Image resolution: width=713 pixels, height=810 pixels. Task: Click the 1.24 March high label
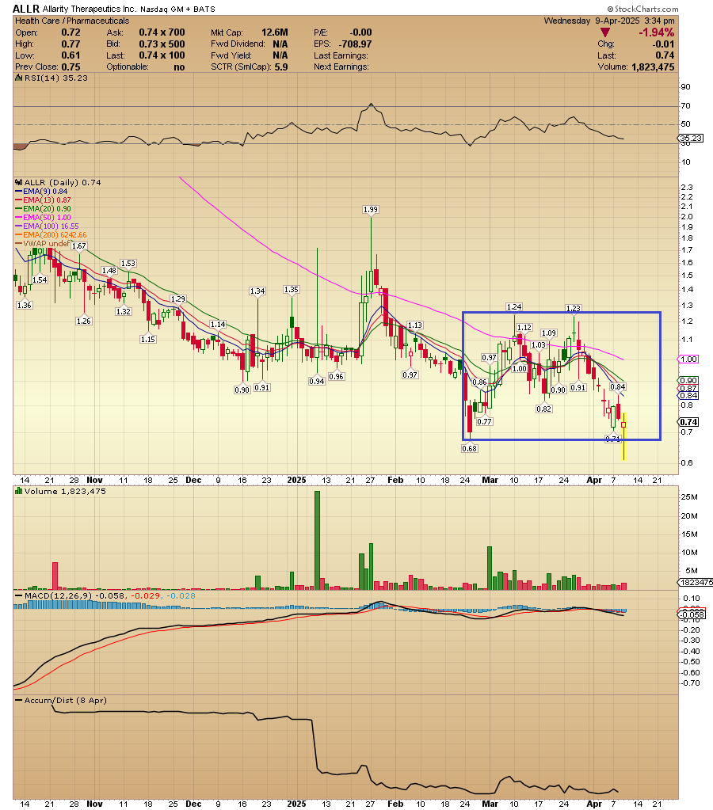514,307
